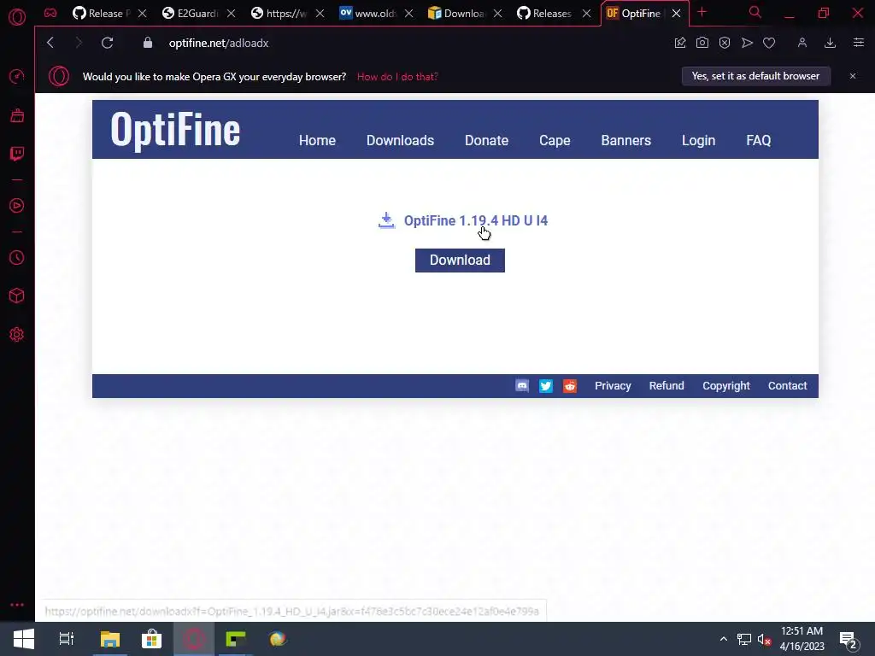Open FAQ in OptiFine navigation
This screenshot has height=656, width=875.
(759, 141)
